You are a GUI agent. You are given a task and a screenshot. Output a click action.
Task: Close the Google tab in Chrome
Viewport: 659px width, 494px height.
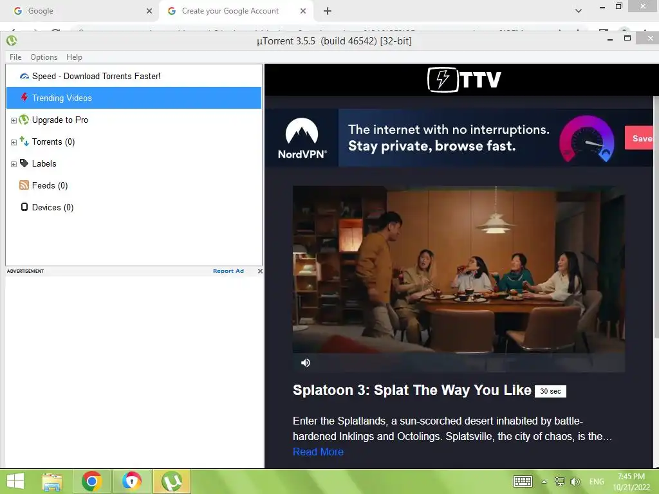tap(149, 11)
